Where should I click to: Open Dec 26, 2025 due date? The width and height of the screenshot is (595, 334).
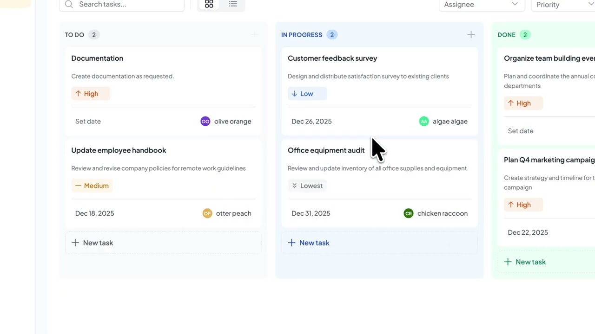pyautogui.click(x=311, y=122)
